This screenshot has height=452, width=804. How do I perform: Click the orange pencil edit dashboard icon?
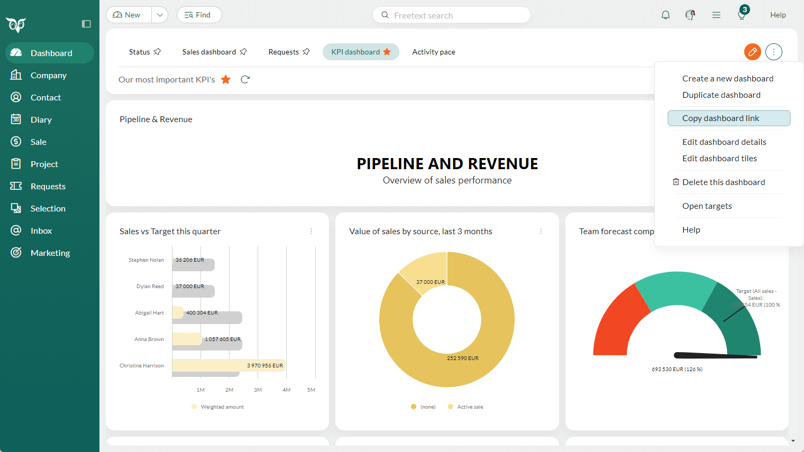point(752,52)
